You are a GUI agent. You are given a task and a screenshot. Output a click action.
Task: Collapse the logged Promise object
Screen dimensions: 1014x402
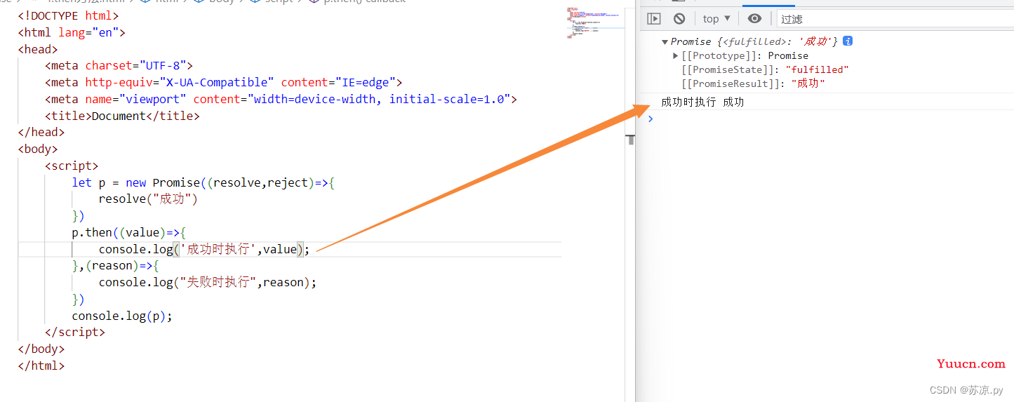(665, 41)
